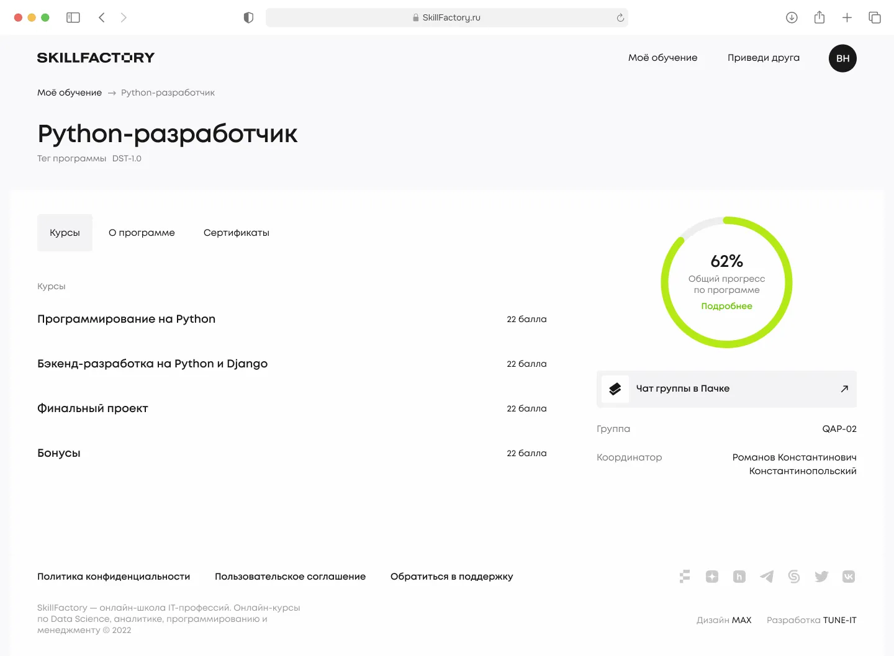894x656 pixels.
Task: Switch to the О программе tab
Action: coord(142,233)
